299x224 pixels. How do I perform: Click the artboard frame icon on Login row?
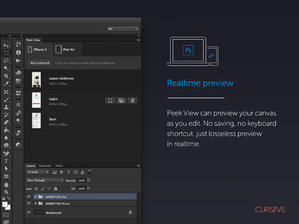point(110,101)
